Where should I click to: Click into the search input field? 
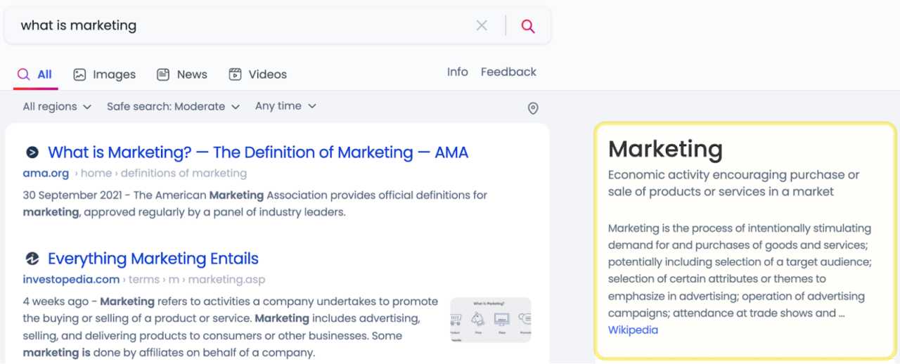pyautogui.click(x=239, y=26)
